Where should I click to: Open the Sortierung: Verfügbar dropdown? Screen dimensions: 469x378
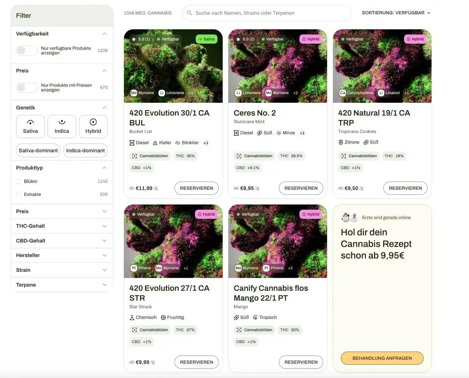[396, 13]
